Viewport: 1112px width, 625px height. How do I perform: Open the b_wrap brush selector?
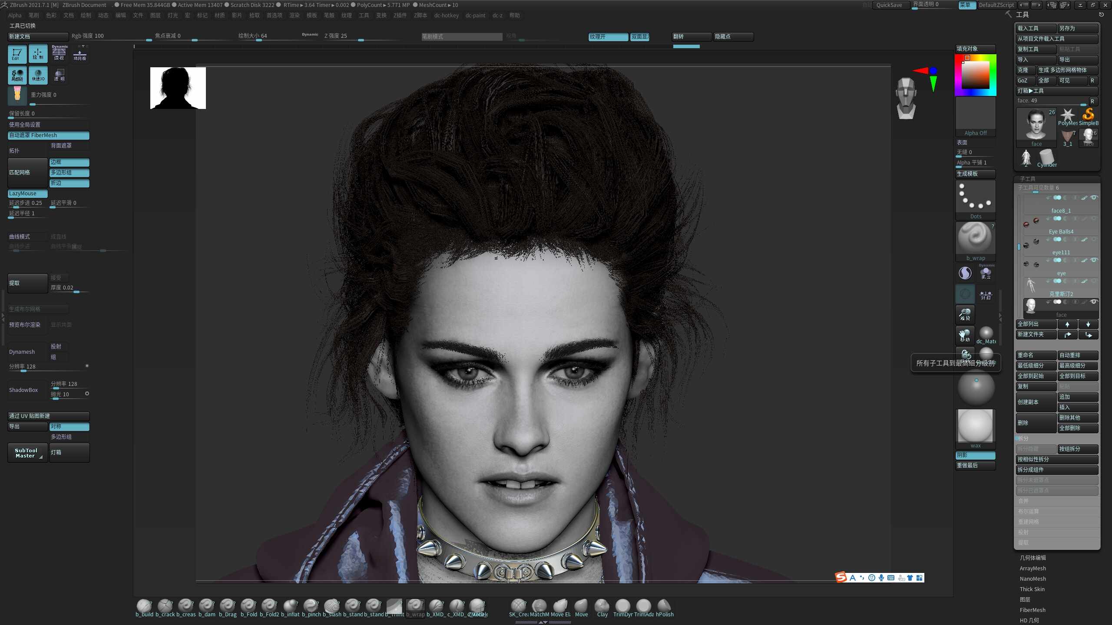point(975,241)
